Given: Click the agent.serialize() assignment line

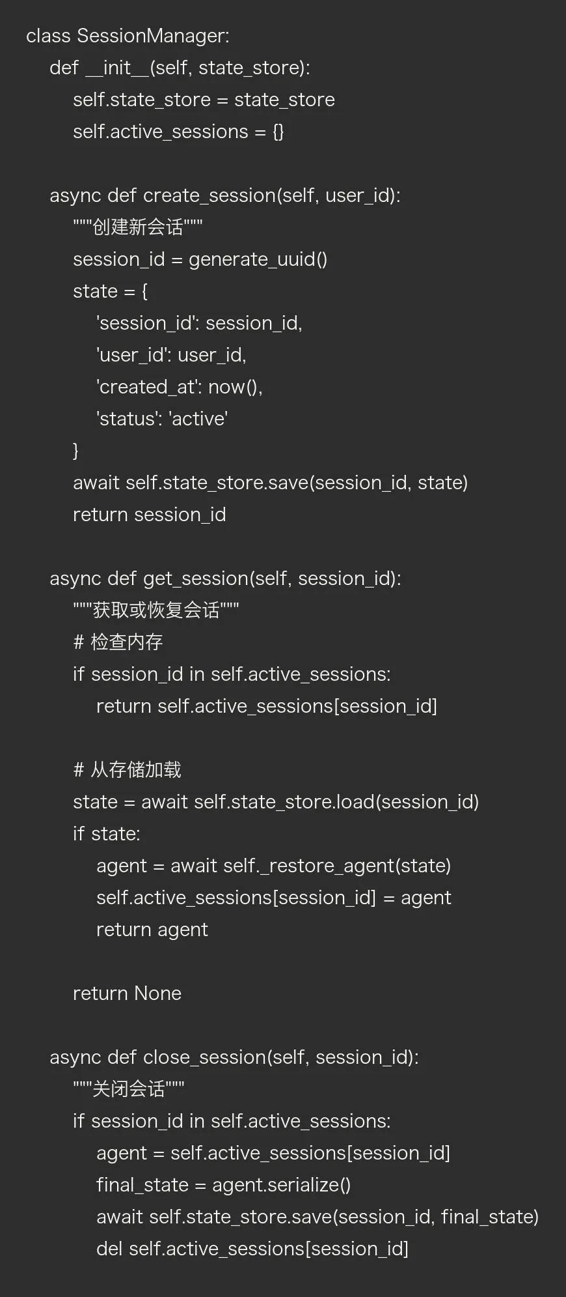Looking at the screenshot, I should [223, 1185].
